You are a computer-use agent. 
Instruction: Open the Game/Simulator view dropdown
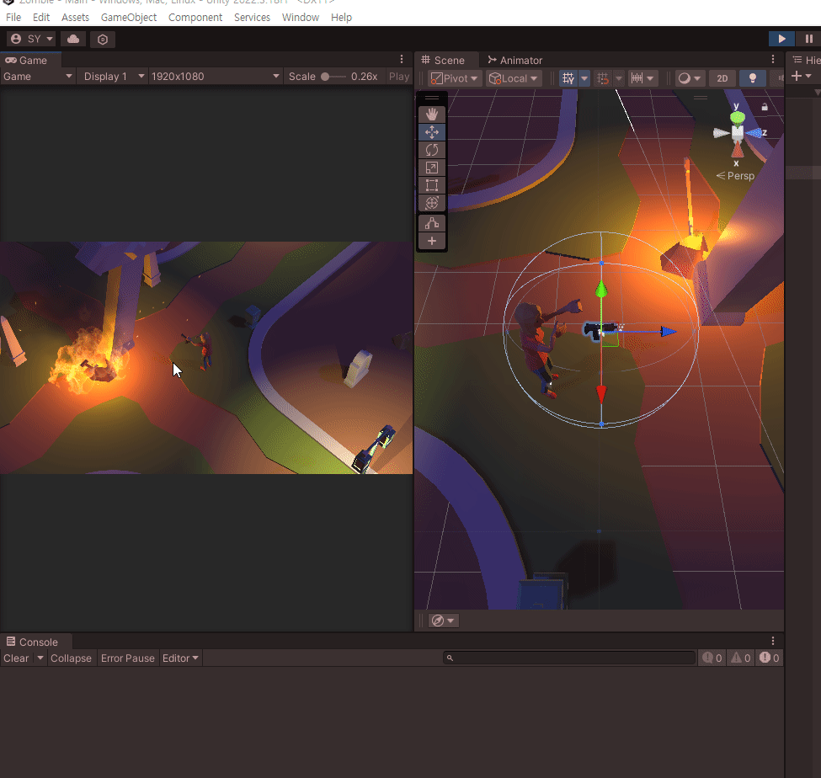click(37, 77)
